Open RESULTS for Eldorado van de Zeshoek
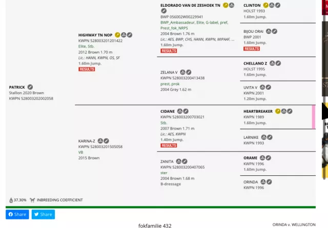This screenshot has height=228, width=328. 169,51
